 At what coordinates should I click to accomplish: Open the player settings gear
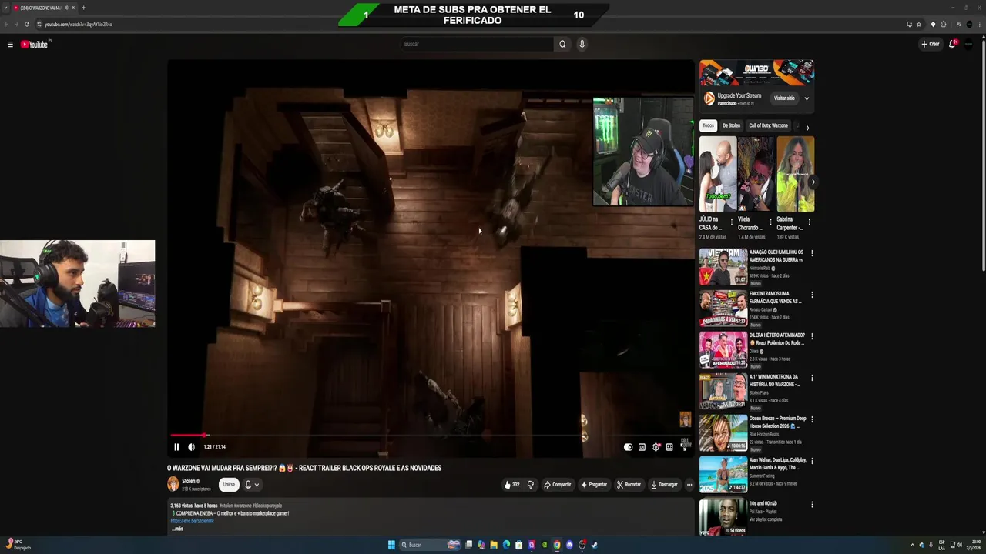point(656,447)
